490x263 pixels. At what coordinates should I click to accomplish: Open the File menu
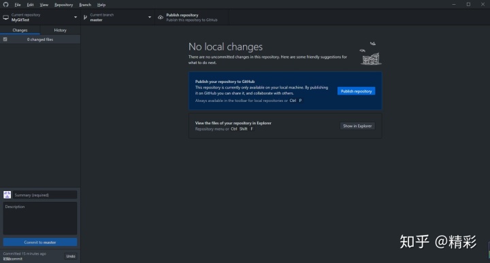[18, 5]
